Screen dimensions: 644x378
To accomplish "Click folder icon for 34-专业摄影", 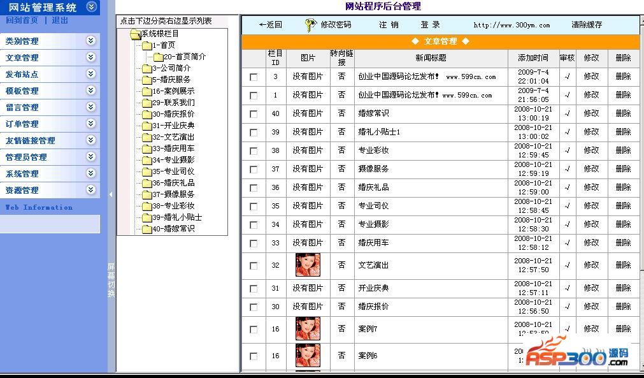I will [x=147, y=161].
